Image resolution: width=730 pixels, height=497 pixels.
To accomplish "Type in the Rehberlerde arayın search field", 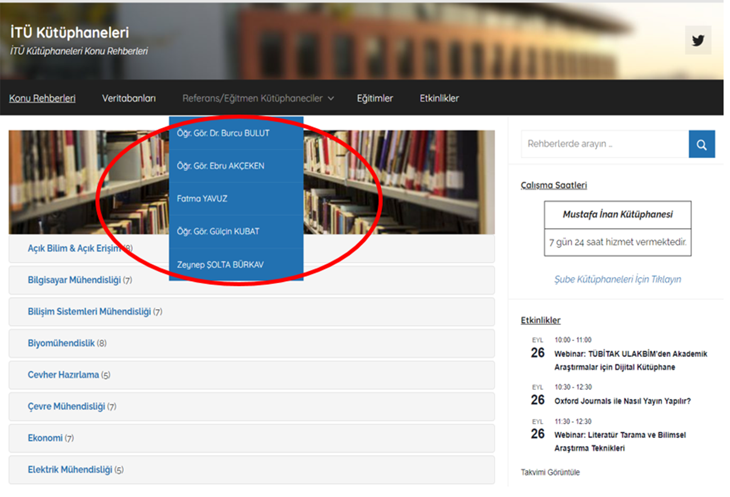I will pyautogui.click(x=604, y=144).
